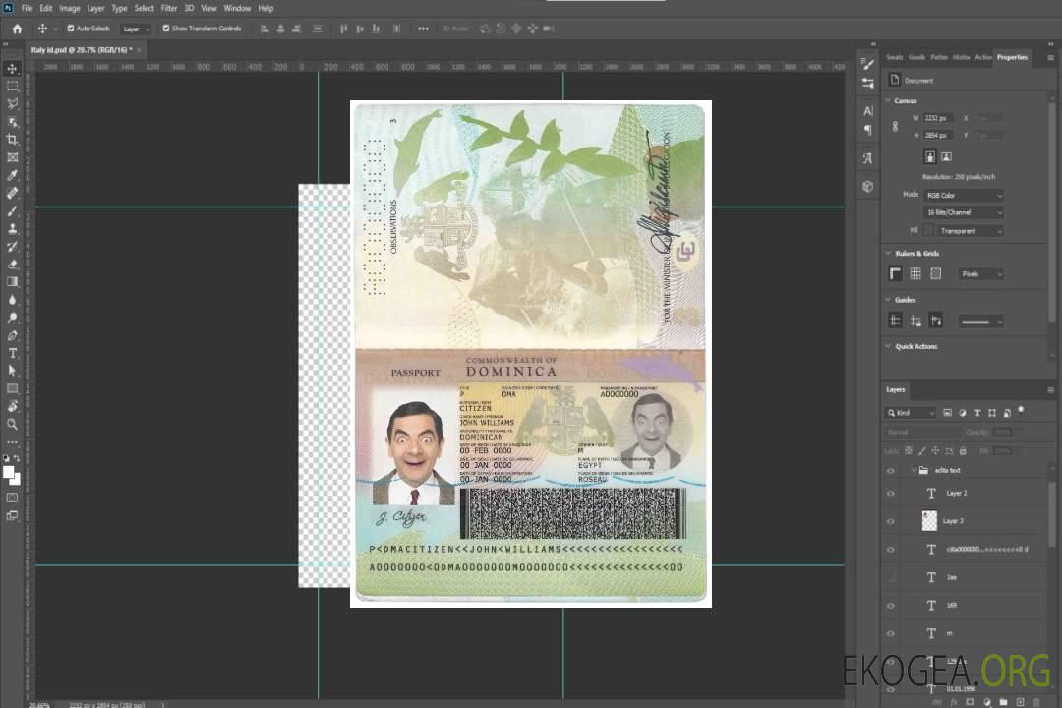Collapse the Canvas section
The height and width of the screenshot is (708, 1062).
pos(888,100)
